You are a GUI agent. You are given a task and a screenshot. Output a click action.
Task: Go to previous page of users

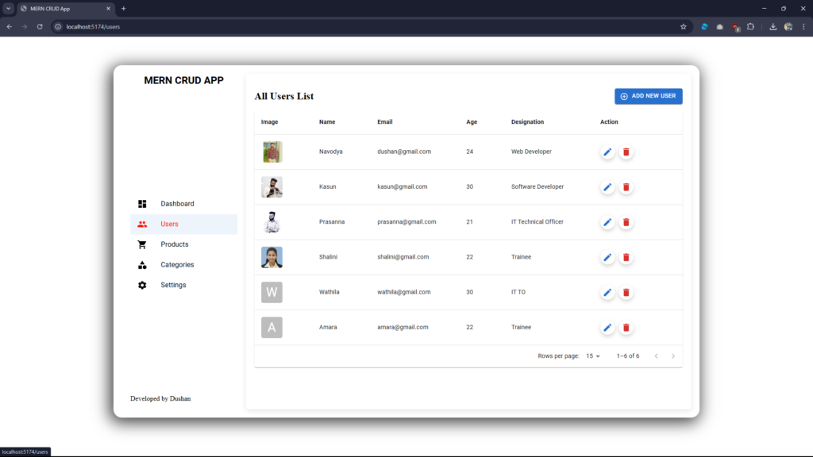pyautogui.click(x=656, y=356)
